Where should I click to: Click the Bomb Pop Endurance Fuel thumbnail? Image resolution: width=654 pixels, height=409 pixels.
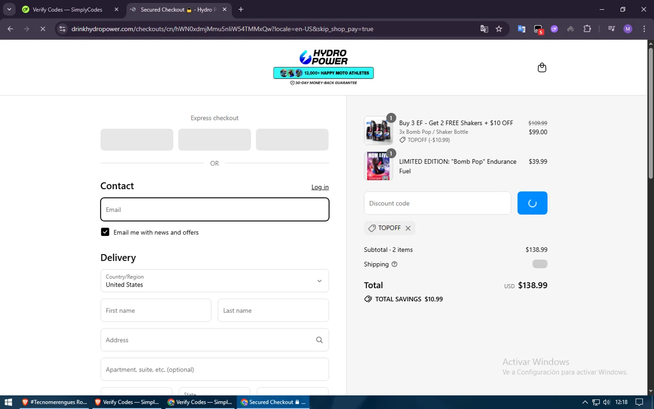(x=378, y=166)
